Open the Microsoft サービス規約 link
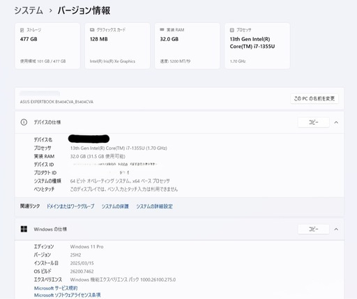The image size is (357, 299). [x=56, y=289]
